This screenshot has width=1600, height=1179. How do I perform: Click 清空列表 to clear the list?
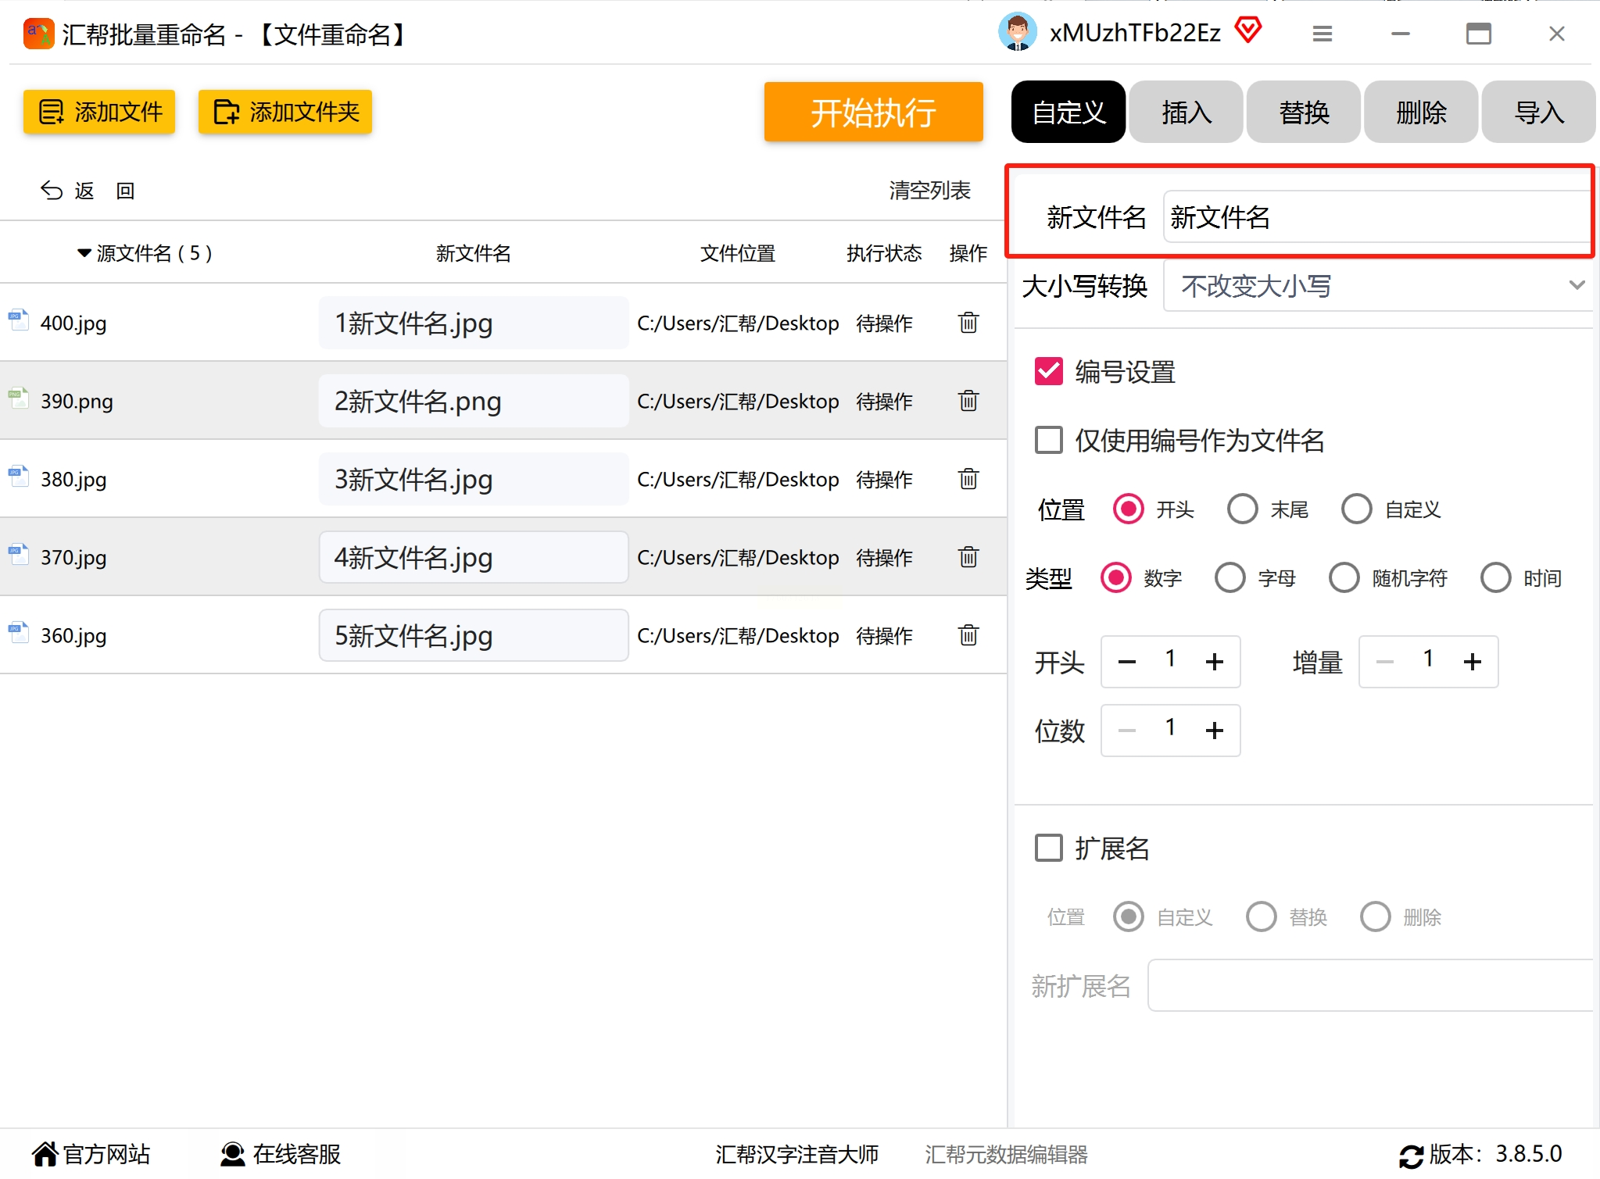click(x=929, y=191)
